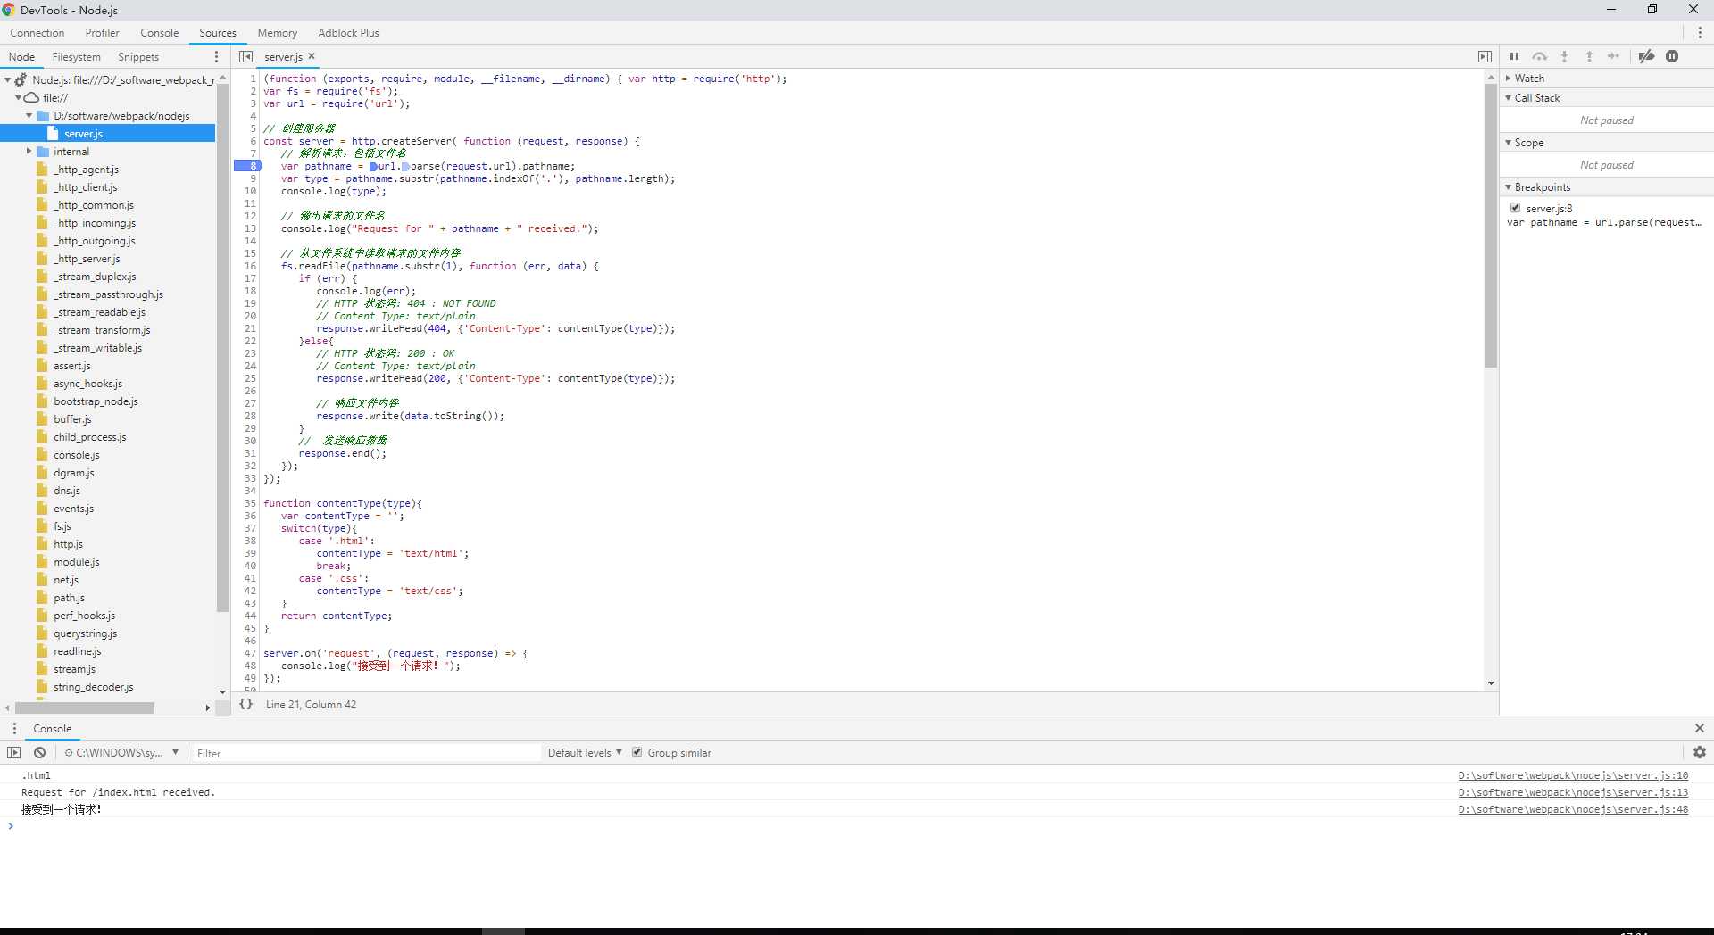The image size is (1714, 935).
Task: Click the breakpoint code preview text
Action: pyautogui.click(x=1604, y=222)
